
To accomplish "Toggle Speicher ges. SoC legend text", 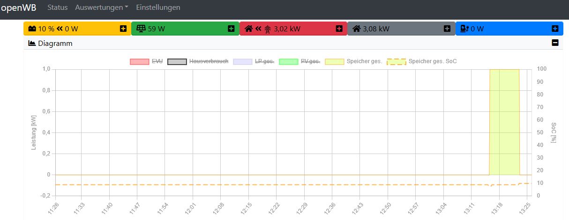I will pyautogui.click(x=433, y=61).
